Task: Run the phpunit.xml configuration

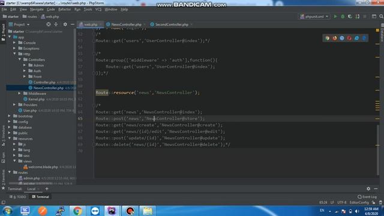Action: click(x=335, y=16)
